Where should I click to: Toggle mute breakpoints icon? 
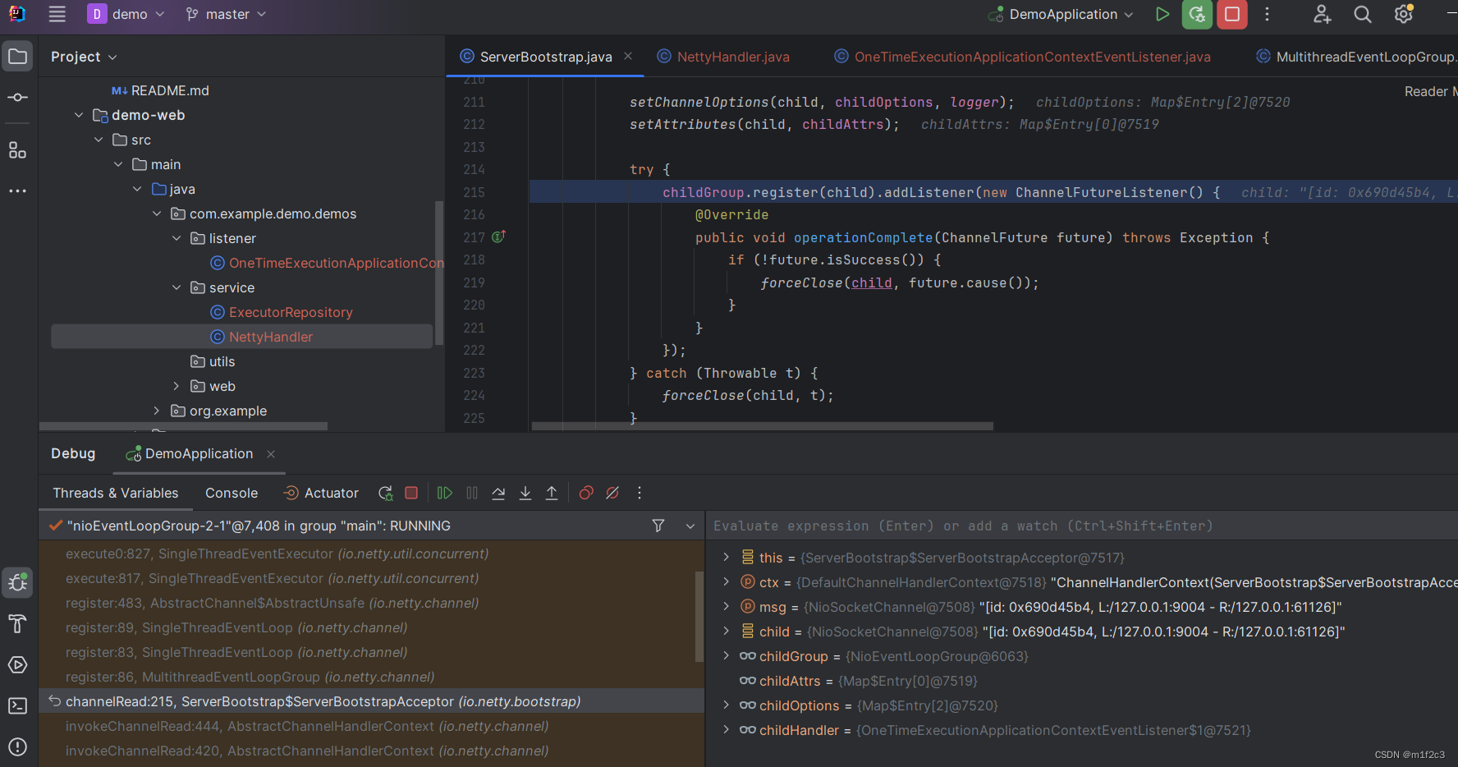612,493
